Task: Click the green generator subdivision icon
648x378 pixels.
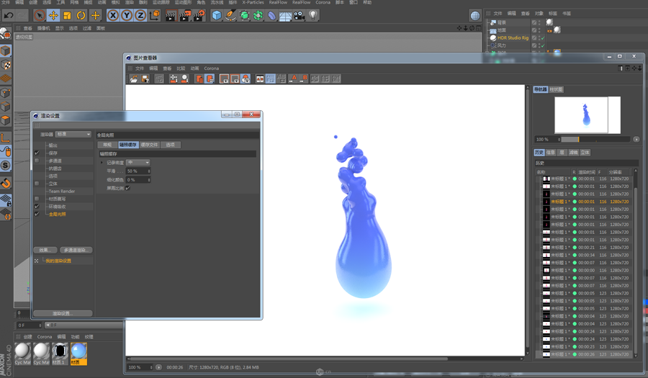Action: point(244,16)
